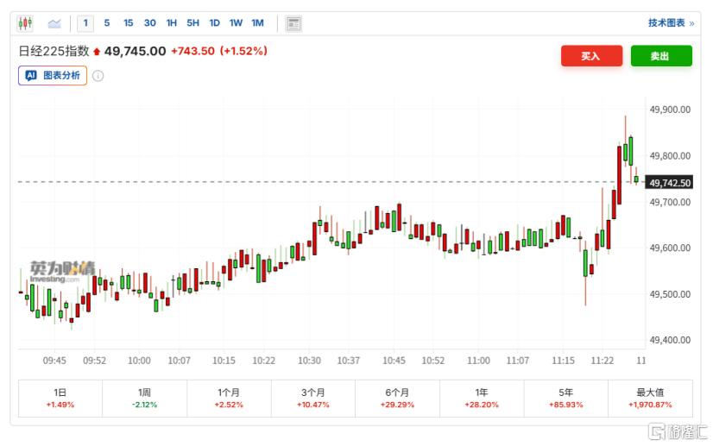Choose the 1日 time range tab
The width and height of the screenshot is (713, 446).
click(60, 398)
